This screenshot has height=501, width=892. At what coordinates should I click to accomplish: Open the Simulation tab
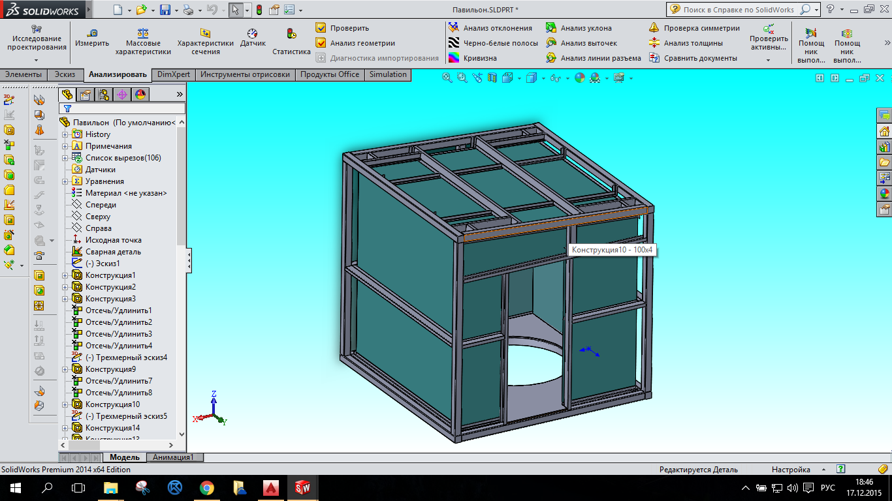(388, 74)
